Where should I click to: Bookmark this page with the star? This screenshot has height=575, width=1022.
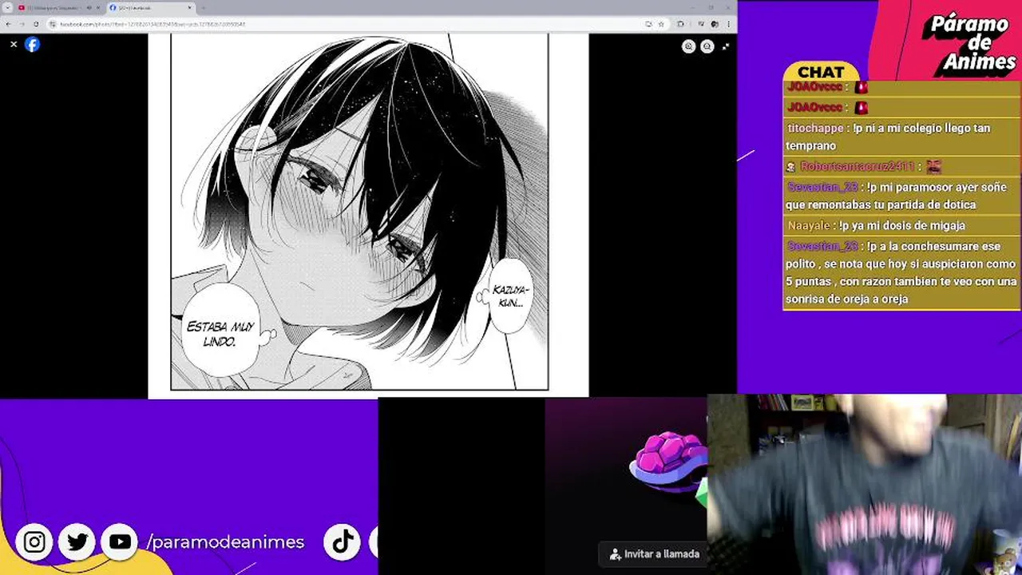pos(660,24)
